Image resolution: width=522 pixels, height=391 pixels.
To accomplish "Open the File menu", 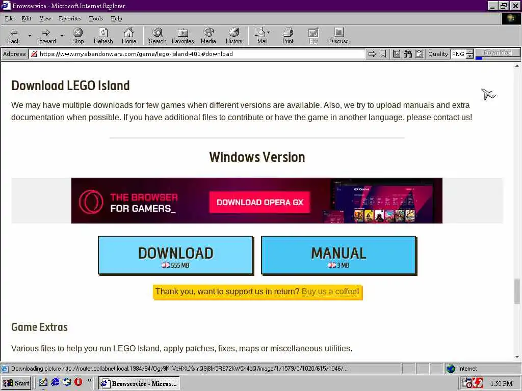I will tap(9, 19).
